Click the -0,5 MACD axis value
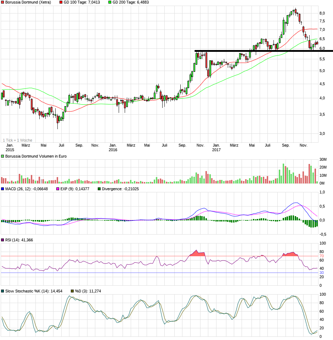This screenshot has width=333, height=340. point(323,234)
